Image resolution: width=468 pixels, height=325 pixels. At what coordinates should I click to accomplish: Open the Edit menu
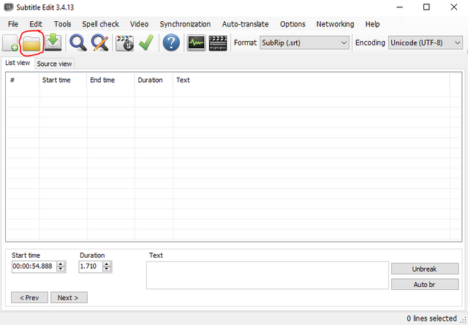[36, 24]
